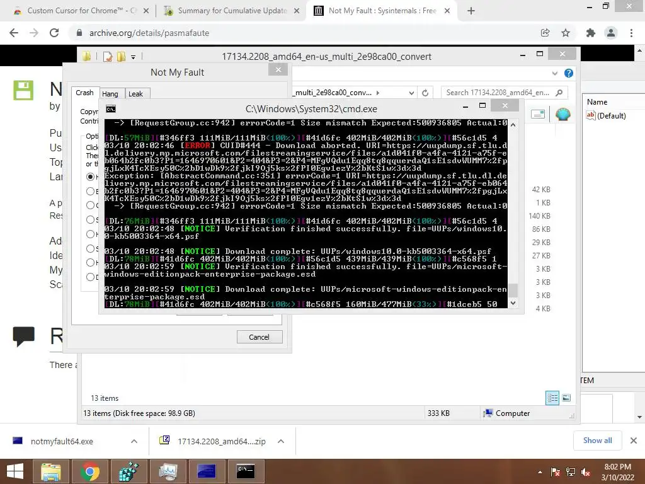Select the Buffer overflow radio option
Image resolution: width=645 pixels, height=484 pixels.
[x=91, y=191]
